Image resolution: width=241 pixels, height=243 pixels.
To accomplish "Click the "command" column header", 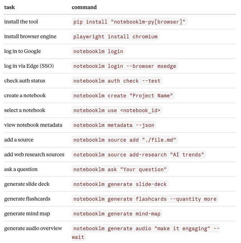I will [84, 7].
